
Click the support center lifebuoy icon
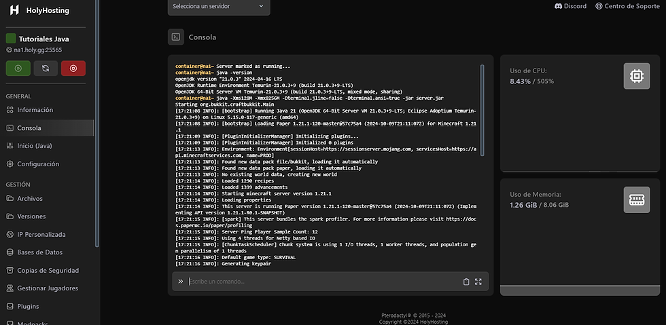click(x=599, y=6)
